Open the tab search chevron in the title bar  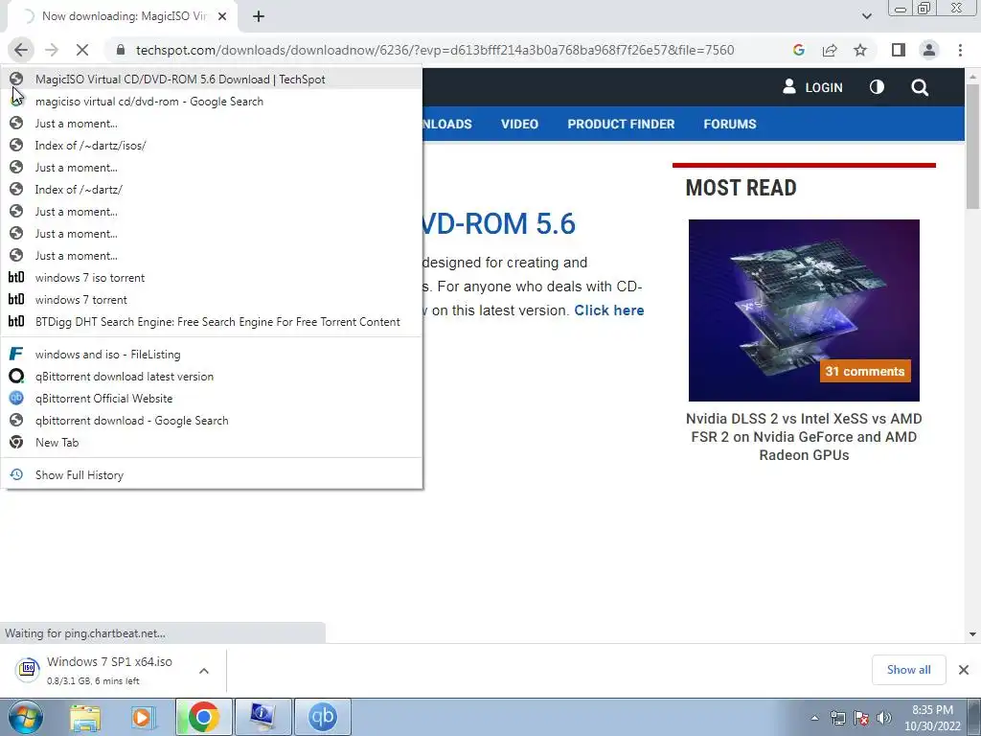point(866,16)
